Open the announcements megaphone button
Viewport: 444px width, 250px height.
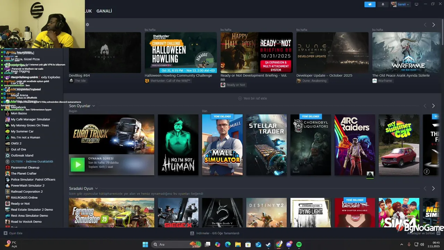(370, 5)
